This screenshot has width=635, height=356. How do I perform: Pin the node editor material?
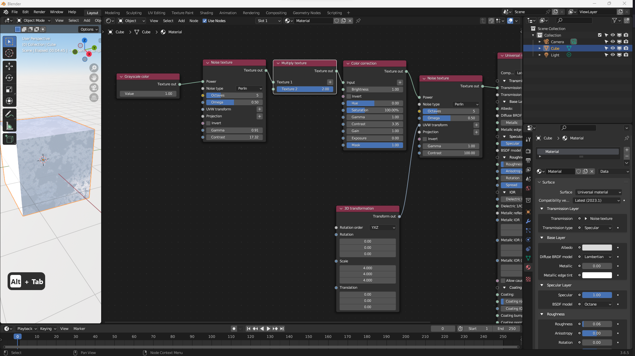358,21
